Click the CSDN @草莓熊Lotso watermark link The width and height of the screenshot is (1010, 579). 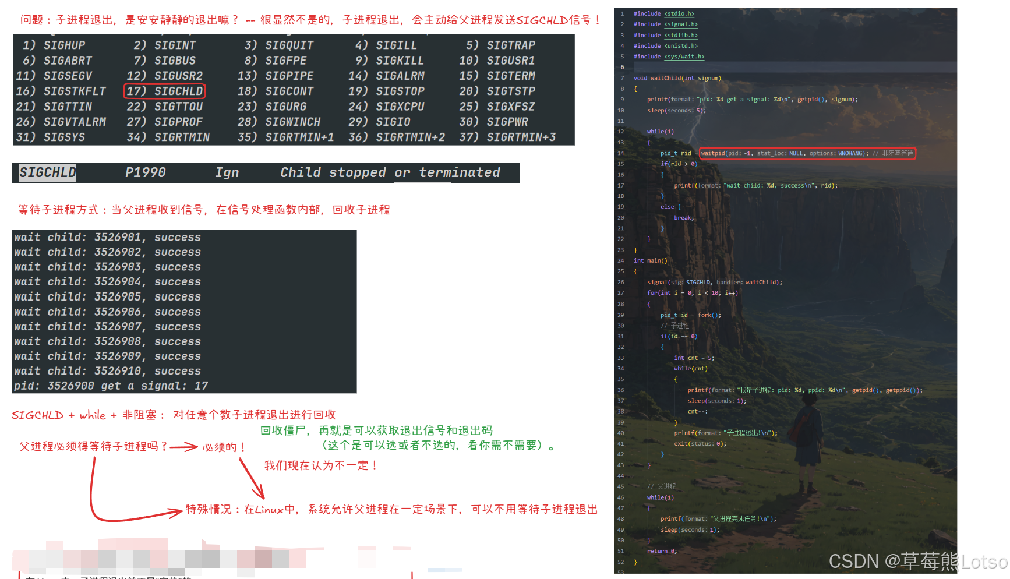click(916, 562)
